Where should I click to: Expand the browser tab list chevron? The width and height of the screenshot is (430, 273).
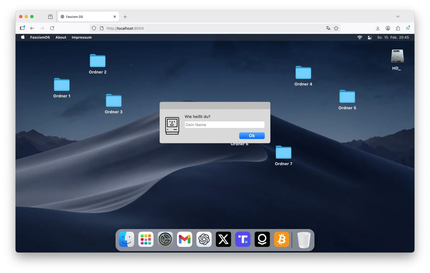tap(398, 16)
